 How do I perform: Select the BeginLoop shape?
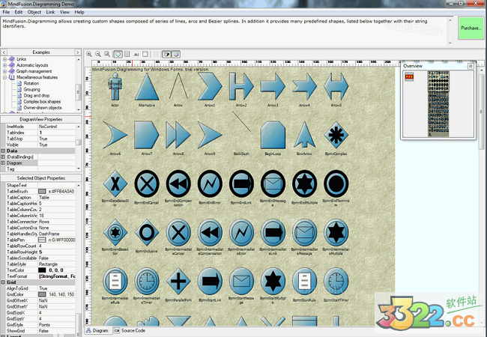tap(273, 135)
